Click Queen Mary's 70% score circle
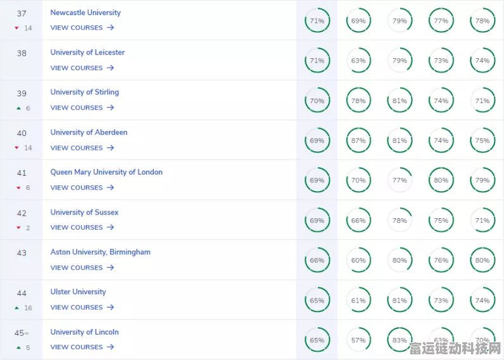This screenshot has width=504, height=360. point(358,180)
